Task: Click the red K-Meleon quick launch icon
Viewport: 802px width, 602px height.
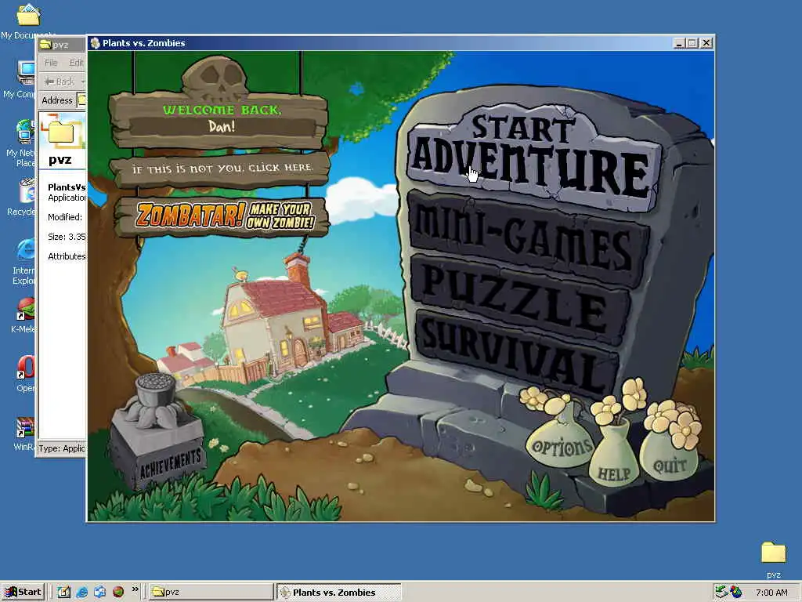Action: click(118, 592)
